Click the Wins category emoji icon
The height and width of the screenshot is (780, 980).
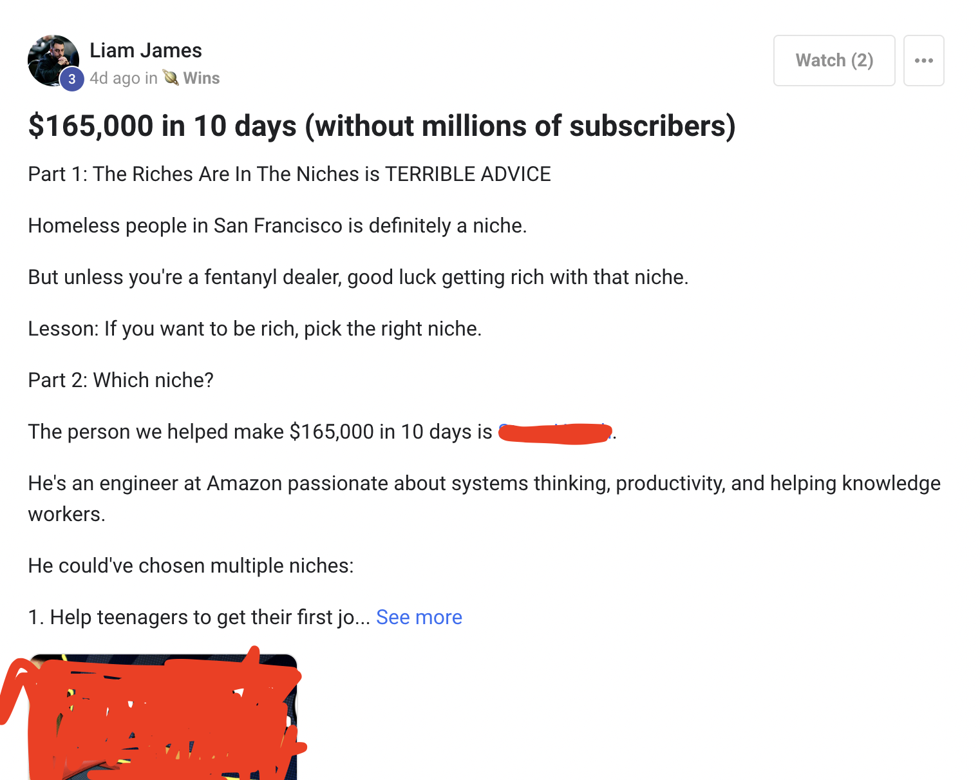point(171,78)
